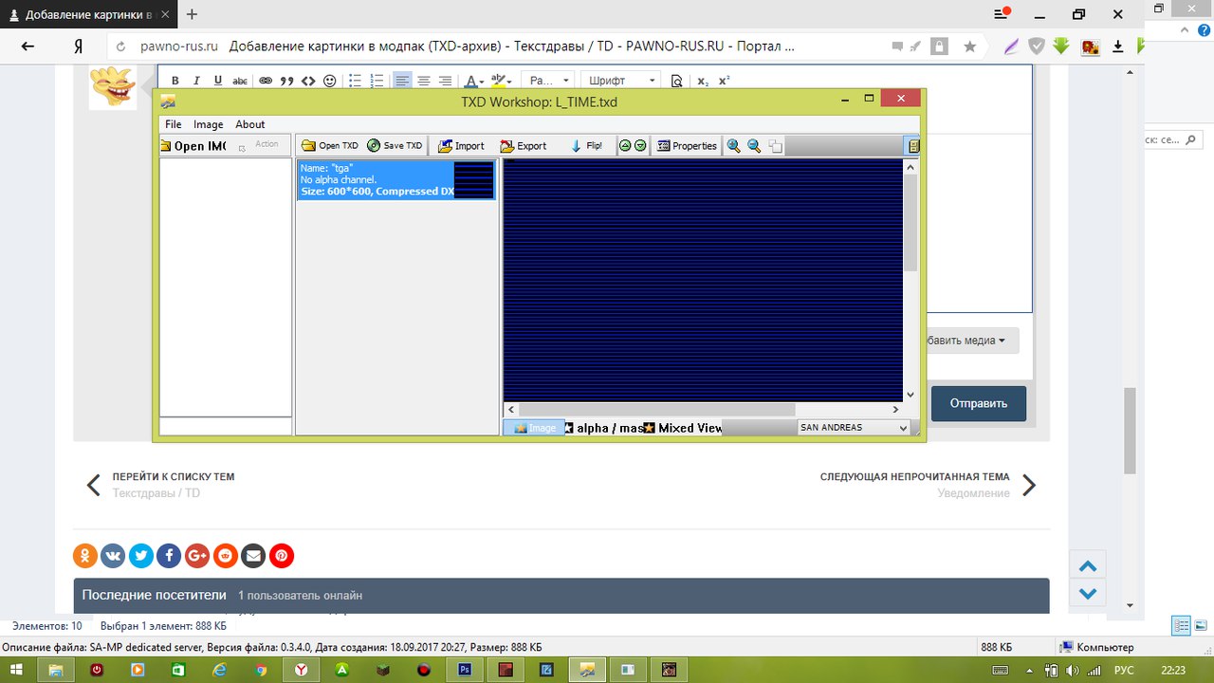Open the Image menu
Viewport: 1214px width, 683px height.
[209, 124]
